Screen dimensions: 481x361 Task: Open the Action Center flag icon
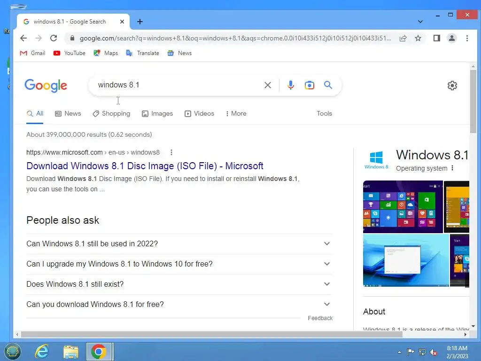tap(410, 352)
